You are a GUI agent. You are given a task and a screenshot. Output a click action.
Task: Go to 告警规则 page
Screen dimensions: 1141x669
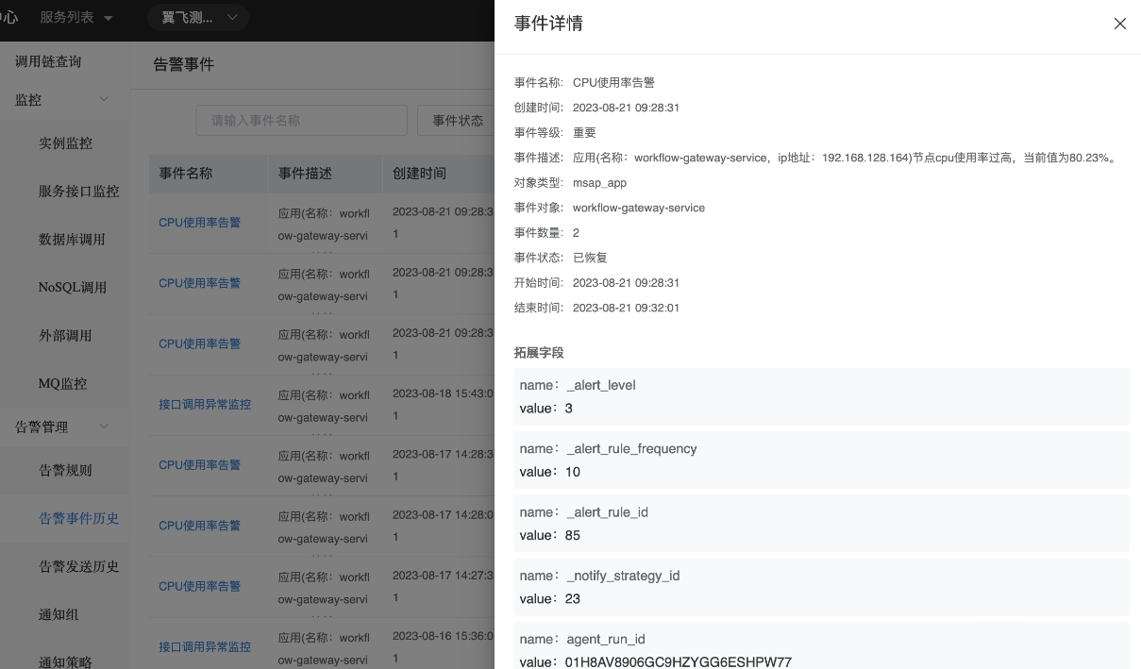pyautogui.click(x=66, y=471)
